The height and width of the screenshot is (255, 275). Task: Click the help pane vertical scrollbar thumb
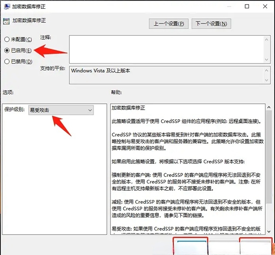[x=269, y=157]
